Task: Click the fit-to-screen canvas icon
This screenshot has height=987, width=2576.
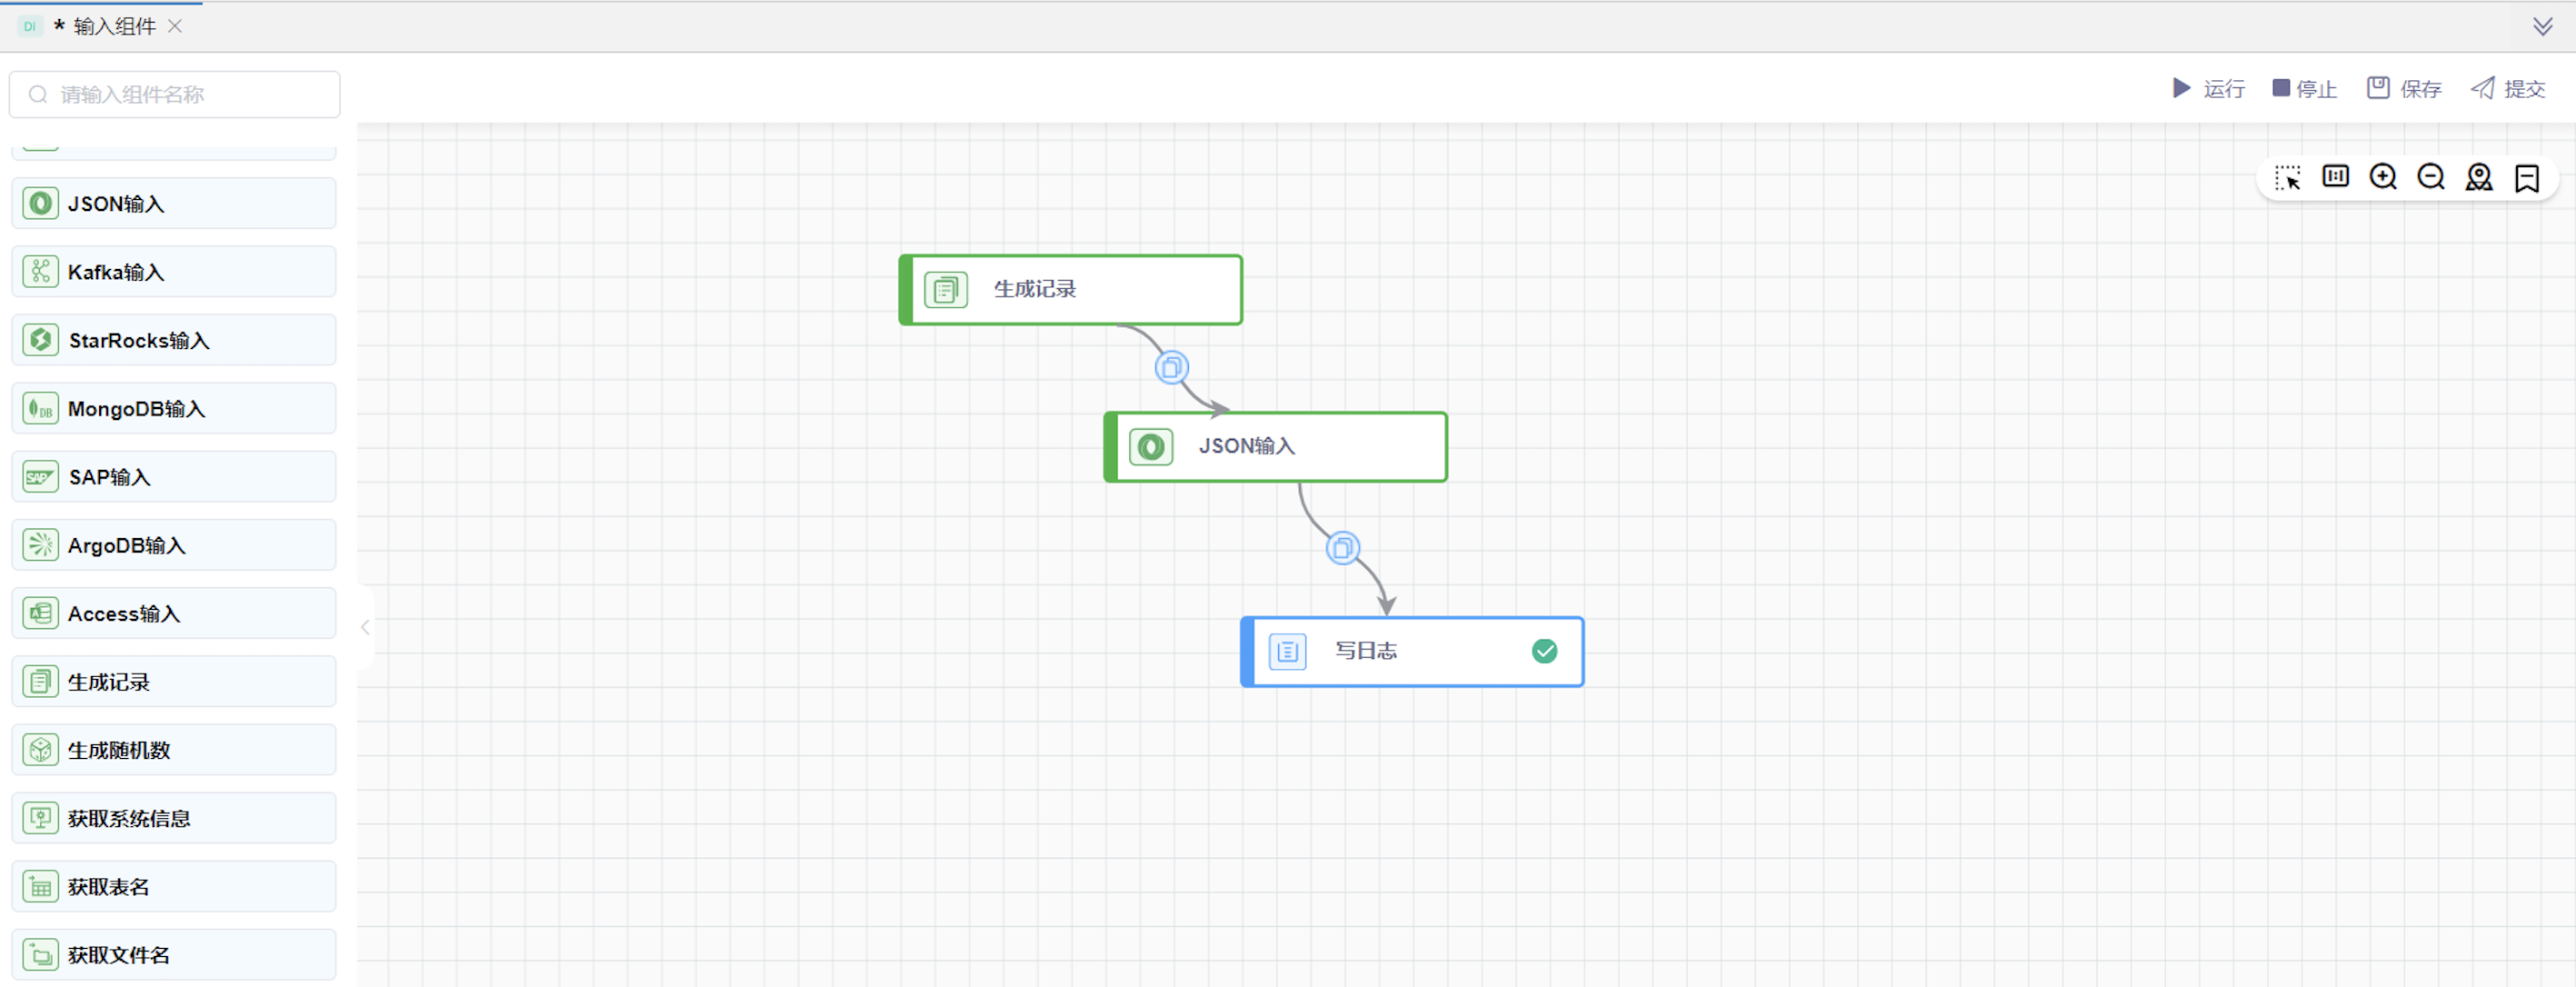Action: [2335, 177]
